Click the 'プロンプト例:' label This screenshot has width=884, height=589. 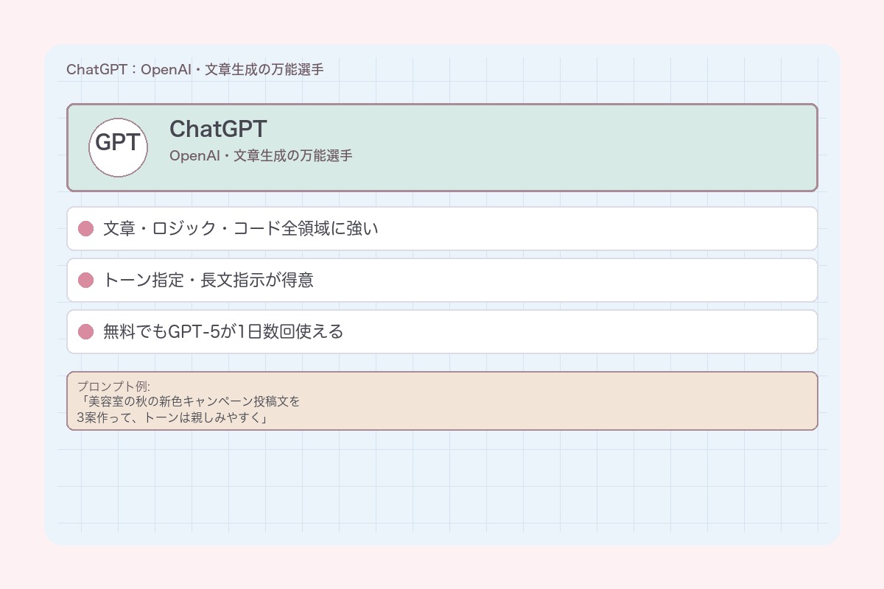pyautogui.click(x=113, y=387)
